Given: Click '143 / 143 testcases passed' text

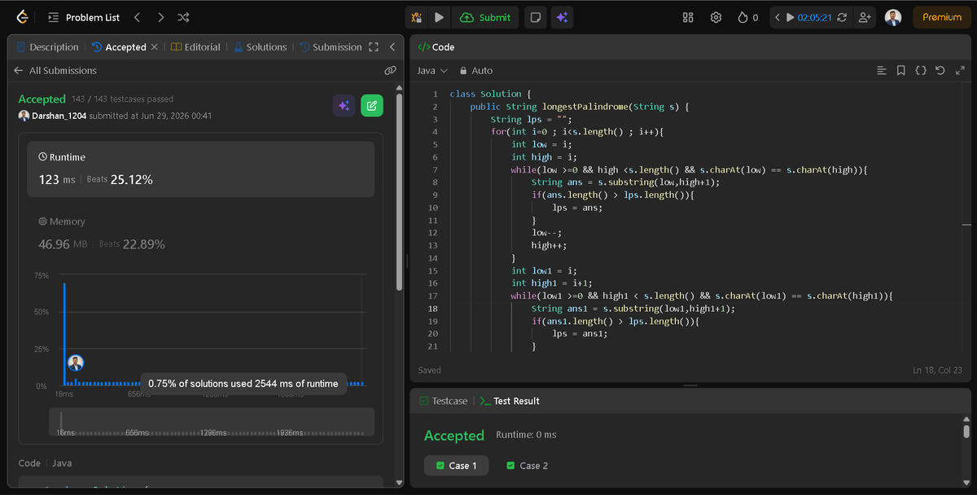Looking at the screenshot, I should tap(122, 99).
